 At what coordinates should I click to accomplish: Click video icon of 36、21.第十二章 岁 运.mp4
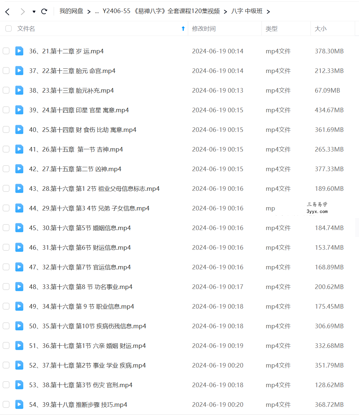[19, 51]
